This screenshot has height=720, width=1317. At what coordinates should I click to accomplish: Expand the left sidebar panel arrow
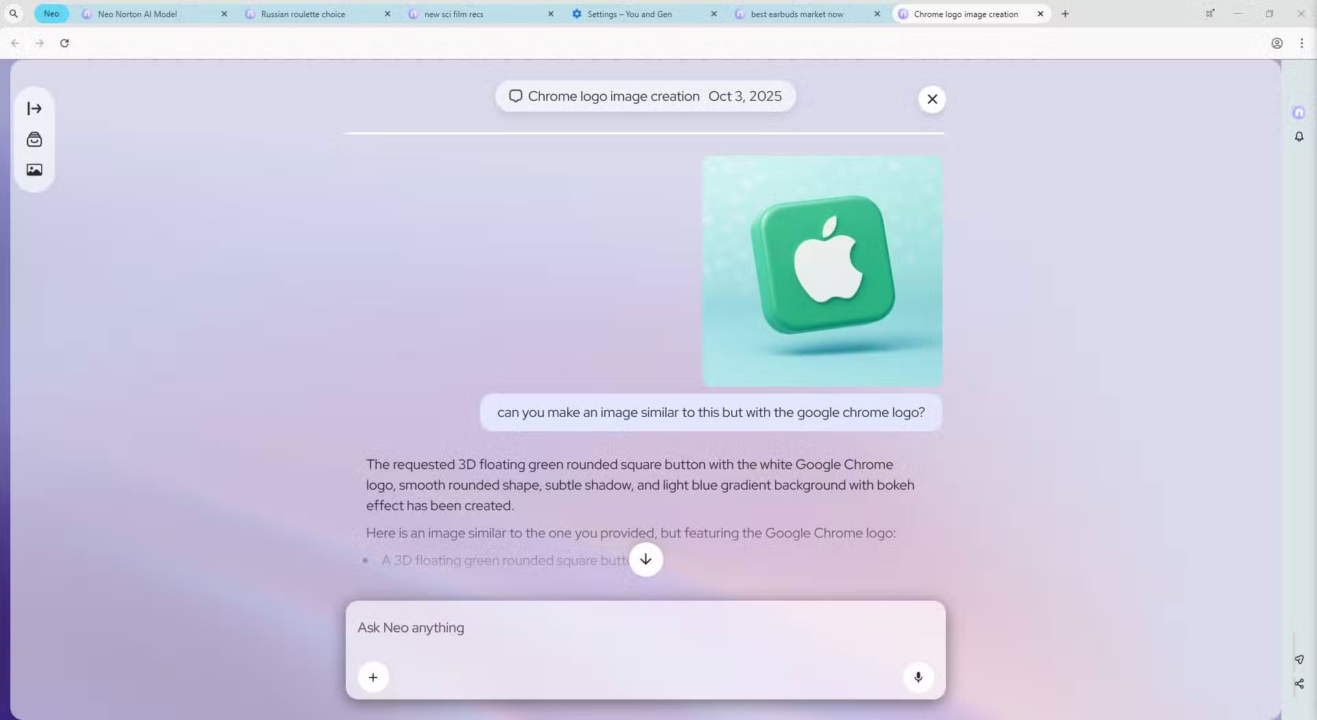pos(34,108)
